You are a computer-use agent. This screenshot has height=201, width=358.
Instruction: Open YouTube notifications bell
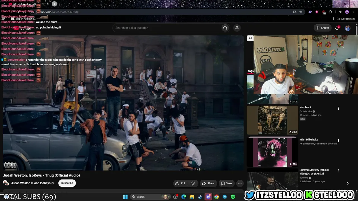coord(337,28)
